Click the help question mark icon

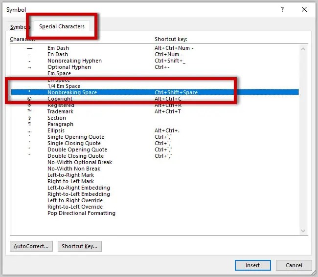[282, 9]
